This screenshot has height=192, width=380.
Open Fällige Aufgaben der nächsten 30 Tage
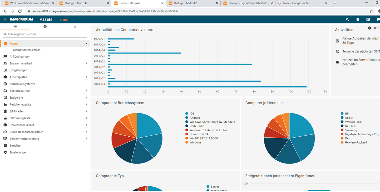point(361,40)
